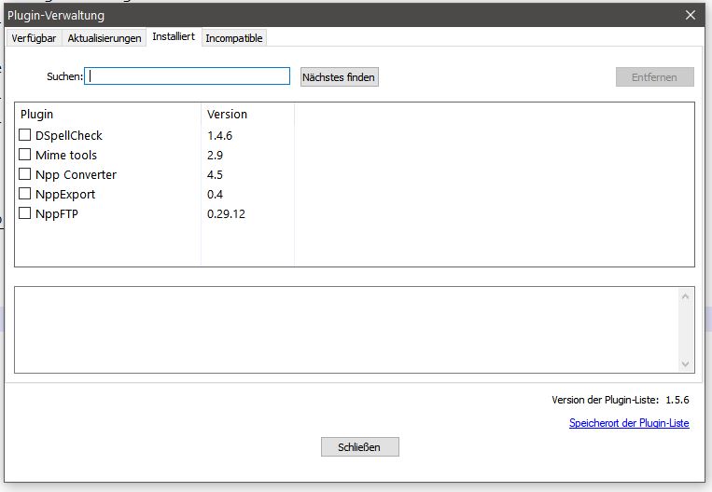Sort by the Plugin column header

click(108, 114)
